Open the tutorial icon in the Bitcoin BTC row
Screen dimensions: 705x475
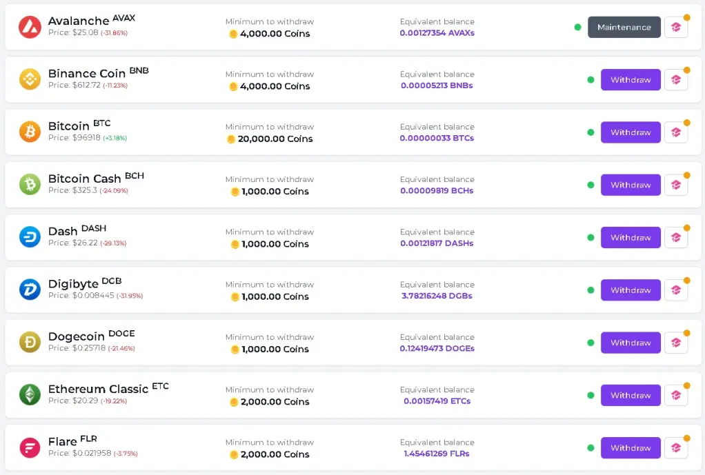(676, 132)
